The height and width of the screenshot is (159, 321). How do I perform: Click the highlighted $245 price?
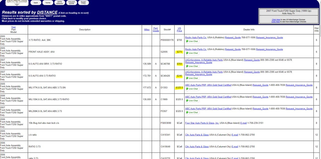[x=179, y=76]
